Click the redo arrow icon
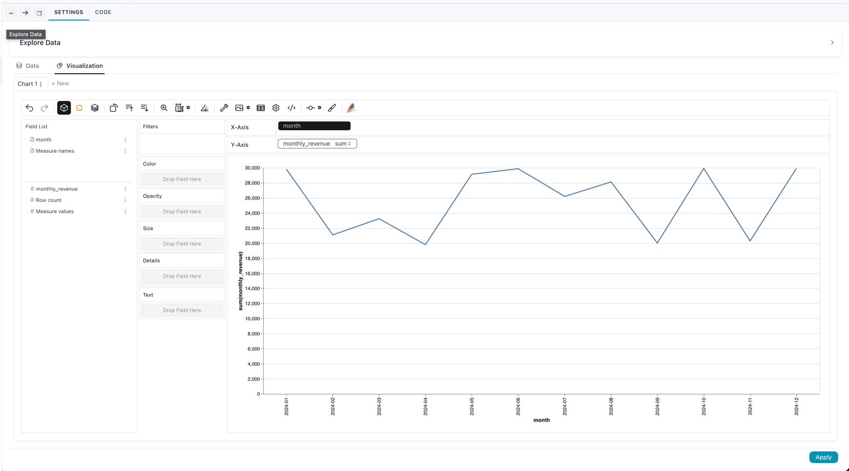Viewport: 849px width, 471px height. coord(44,108)
